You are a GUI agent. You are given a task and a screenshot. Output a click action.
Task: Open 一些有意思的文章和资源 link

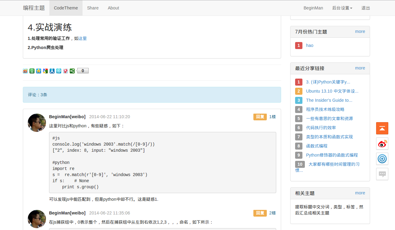[330, 119]
